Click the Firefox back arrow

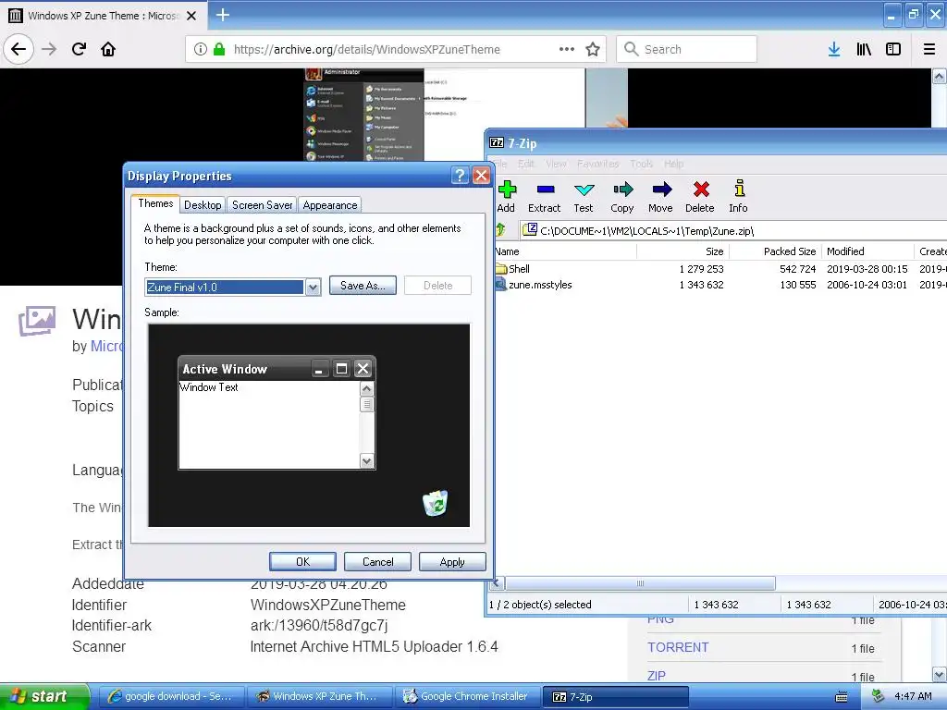point(18,49)
